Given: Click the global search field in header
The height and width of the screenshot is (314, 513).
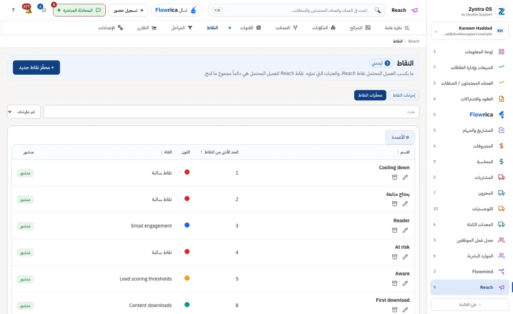Looking at the screenshot, I should [x=296, y=10].
